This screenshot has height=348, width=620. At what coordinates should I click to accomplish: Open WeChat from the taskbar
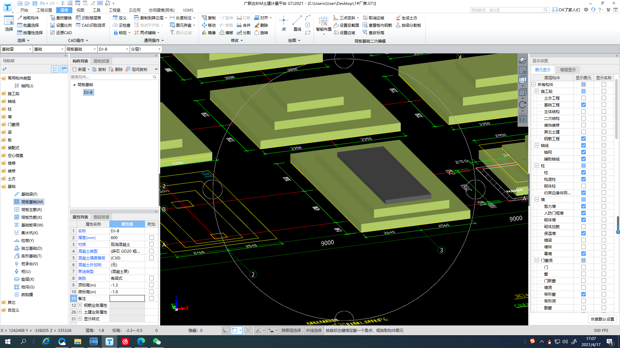[157, 342]
